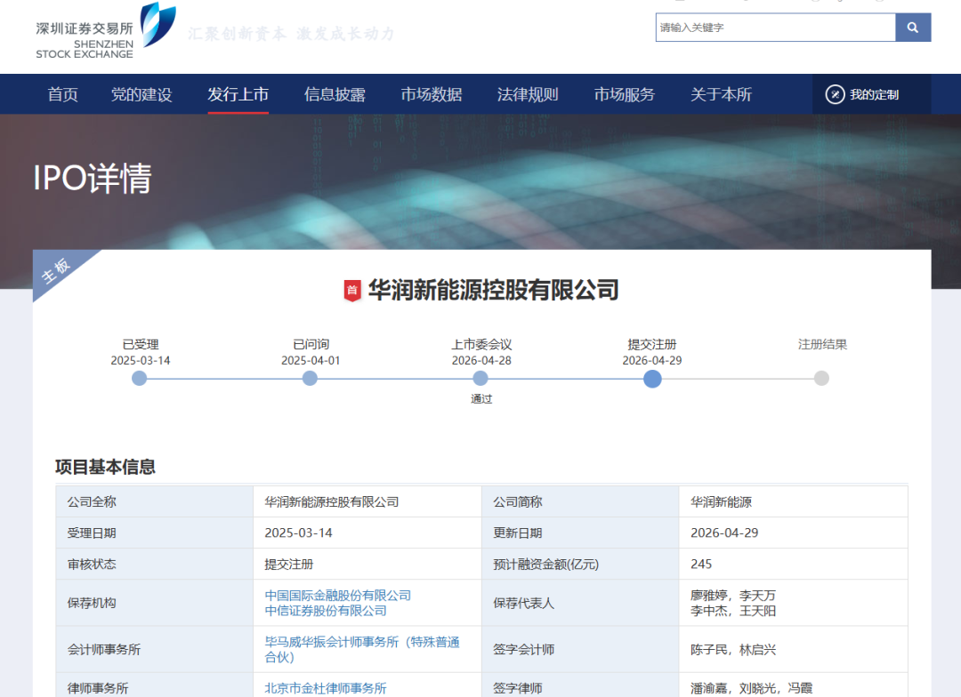Click the 预计融资金额 value 245
This screenshot has height=697, width=961.
pos(701,565)
